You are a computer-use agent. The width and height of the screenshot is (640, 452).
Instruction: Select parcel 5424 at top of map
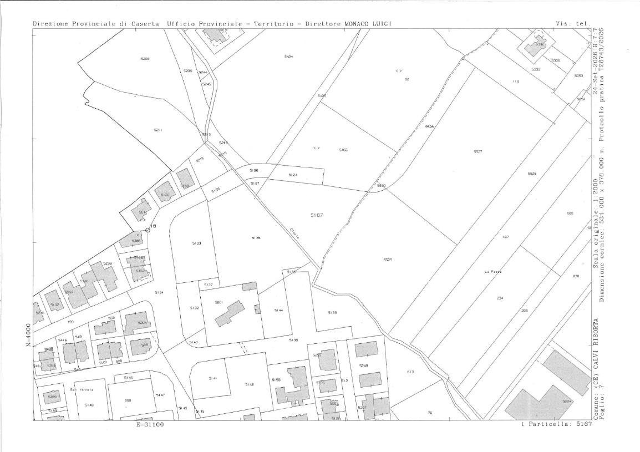pos(288,57)
